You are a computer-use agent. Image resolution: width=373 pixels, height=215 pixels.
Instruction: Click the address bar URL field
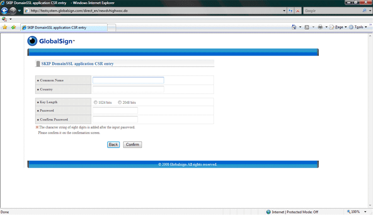tap(153, 11)
